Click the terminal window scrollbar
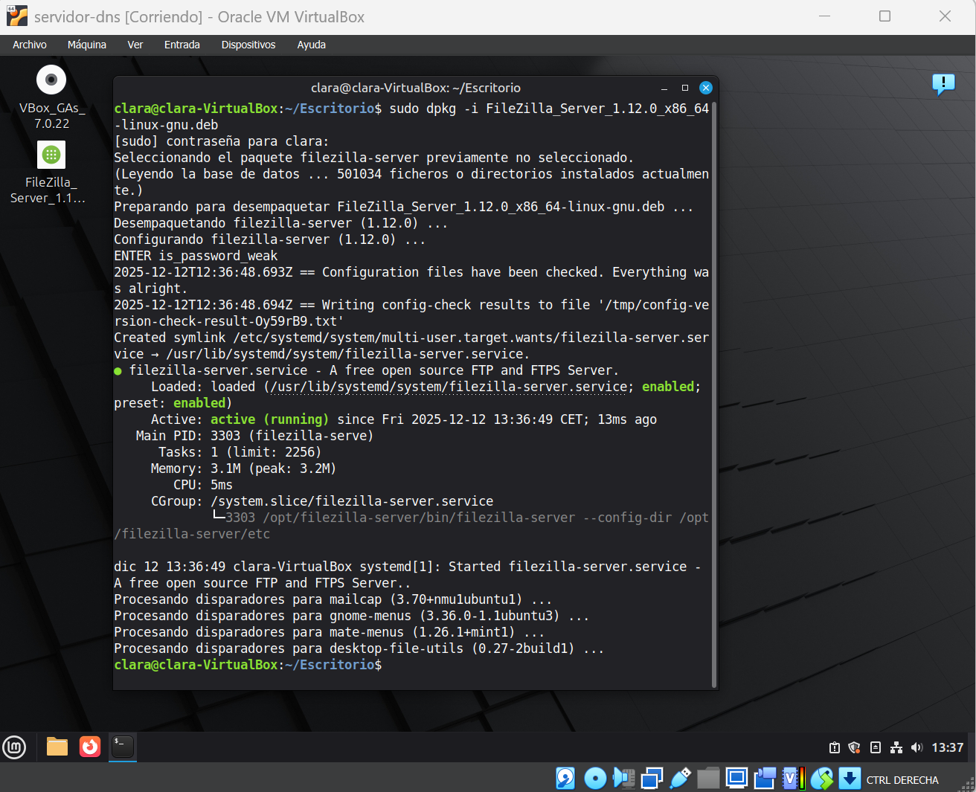 point(714,394)
